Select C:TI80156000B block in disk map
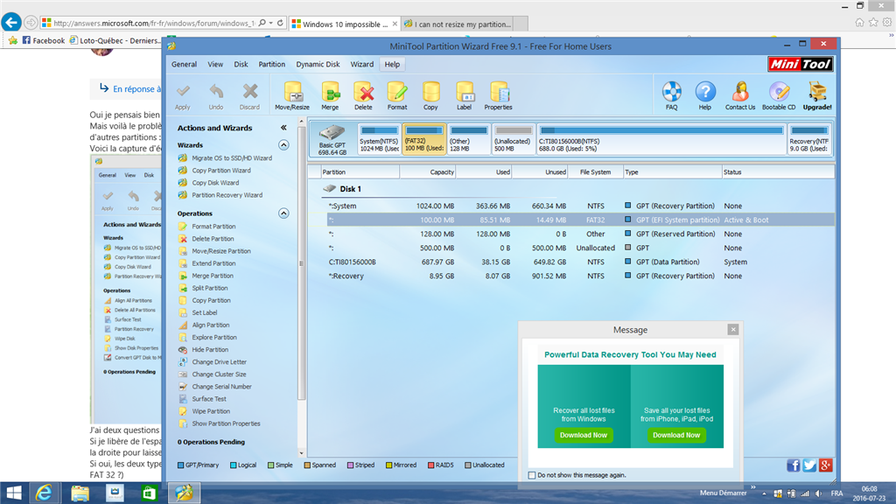This screenshot has width=896, height=504. [x=661, y=139]
